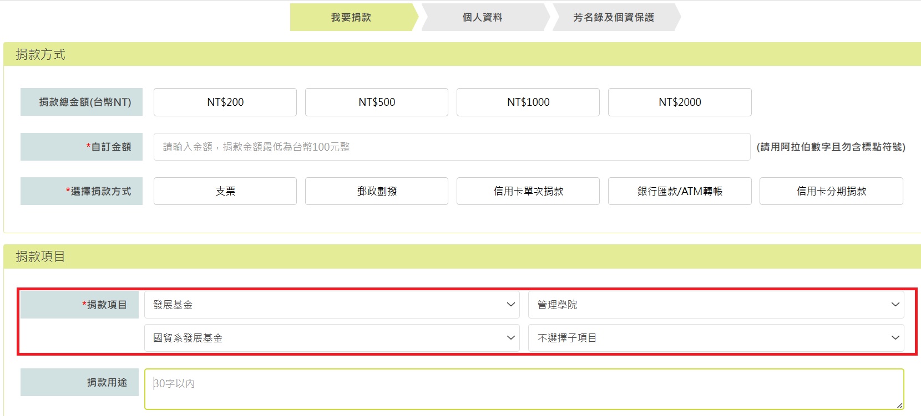The height and width of the screenshot is (416, 921).
Task: Grab the resize handle of 捐款用途 textarea
Action: [x=899, y=405]
